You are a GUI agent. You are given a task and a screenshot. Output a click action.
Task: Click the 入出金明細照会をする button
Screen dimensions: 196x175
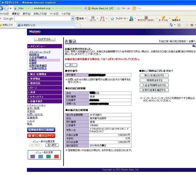[x=154, y=85]
